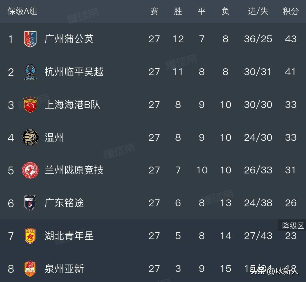Image resolution: width=306 pixels, height=282 pixels.
Task: Click the 湖北青年星 Istar crest icon
Action: pos(30,236)
